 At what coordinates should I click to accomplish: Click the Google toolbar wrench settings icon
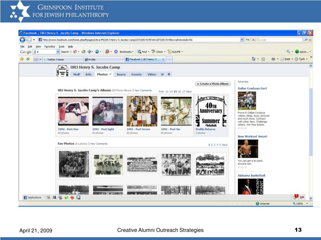288,52
